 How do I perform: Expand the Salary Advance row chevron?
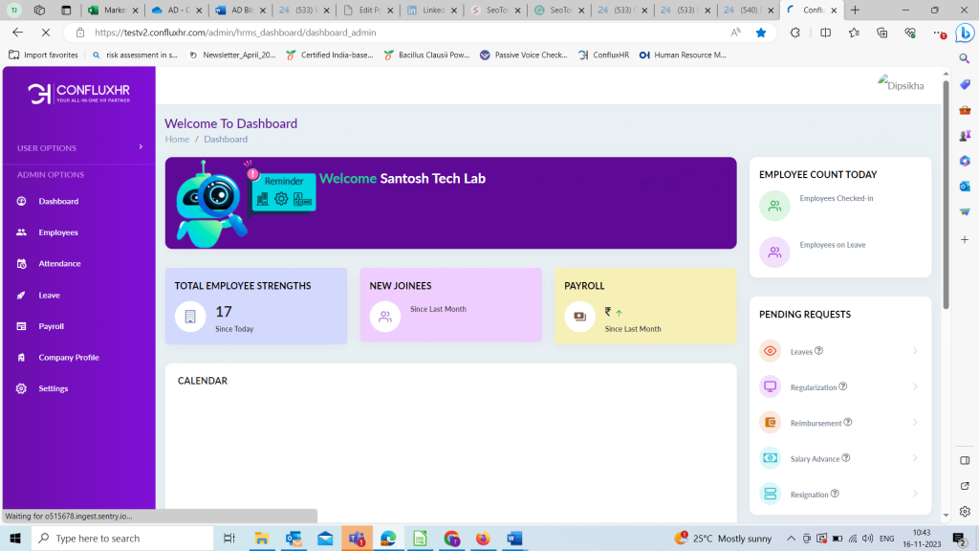pos(915,458)
